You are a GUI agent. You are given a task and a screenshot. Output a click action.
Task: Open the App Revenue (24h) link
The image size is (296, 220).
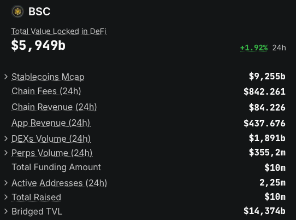tap(51, 123)
